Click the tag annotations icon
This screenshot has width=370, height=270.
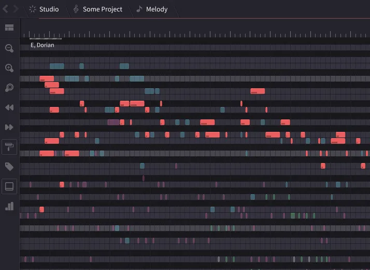pyautogui.click(x=9, y=167)
